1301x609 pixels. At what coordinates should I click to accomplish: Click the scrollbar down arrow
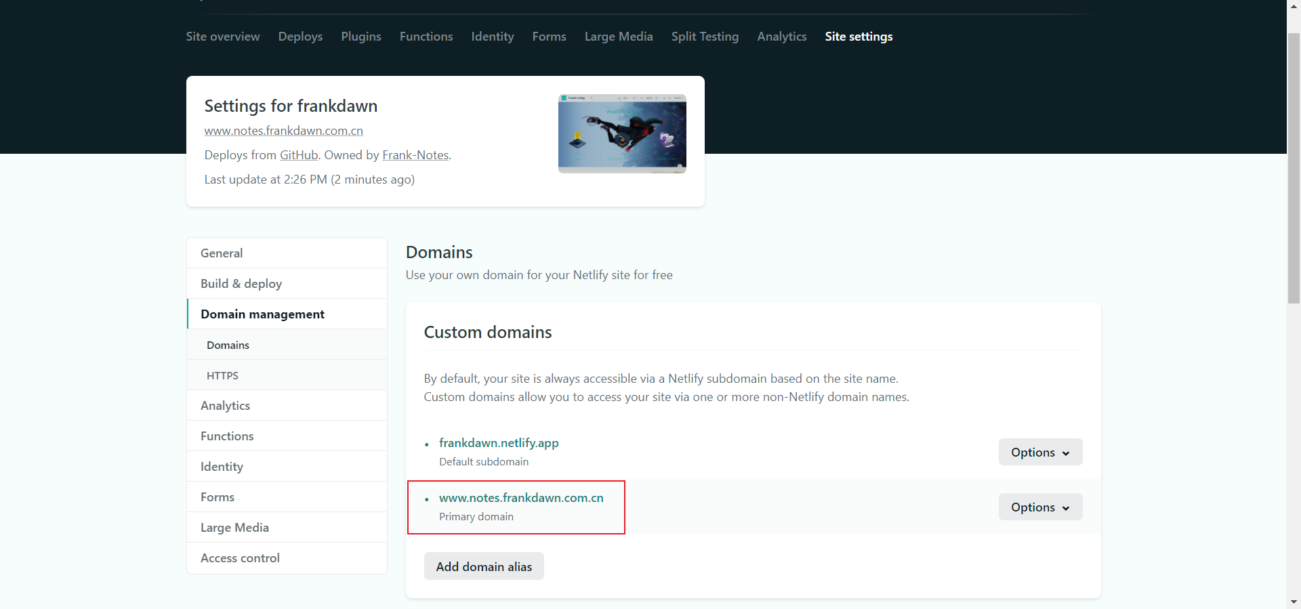pos(1294,602)
